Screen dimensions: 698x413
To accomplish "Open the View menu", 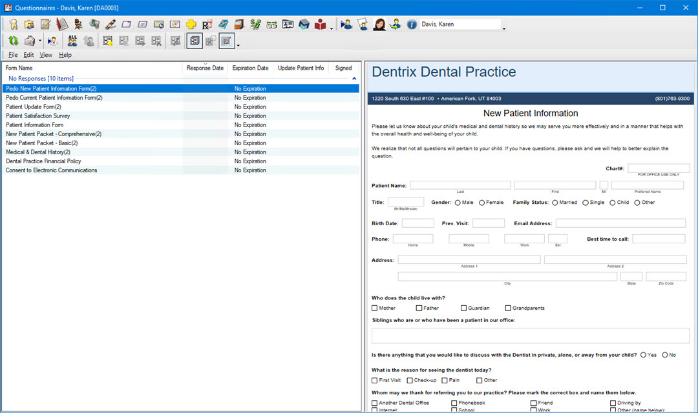I will tap(46, 55).
